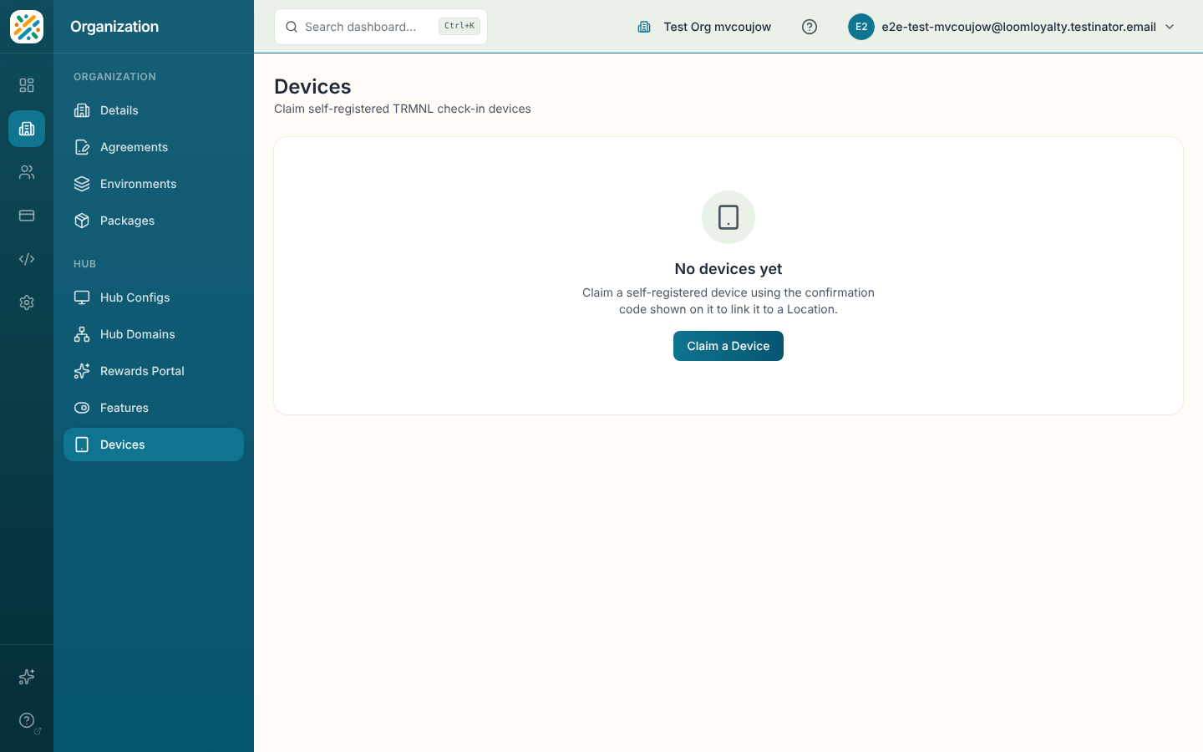
Task: Open external help icon at rail bottom
Action: tap(27, 720)
